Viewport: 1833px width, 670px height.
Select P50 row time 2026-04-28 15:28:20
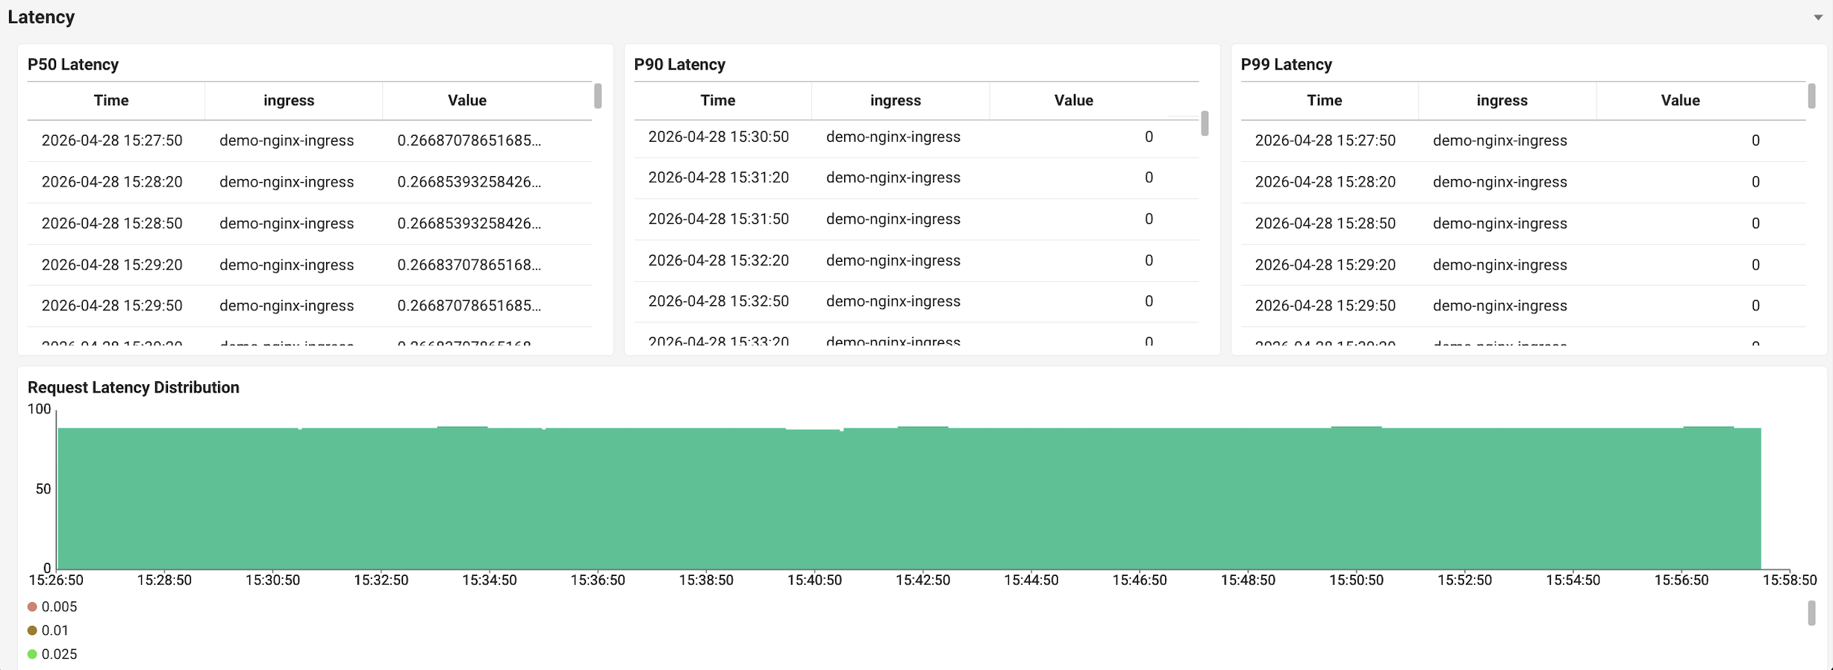(x=112, y=182)
